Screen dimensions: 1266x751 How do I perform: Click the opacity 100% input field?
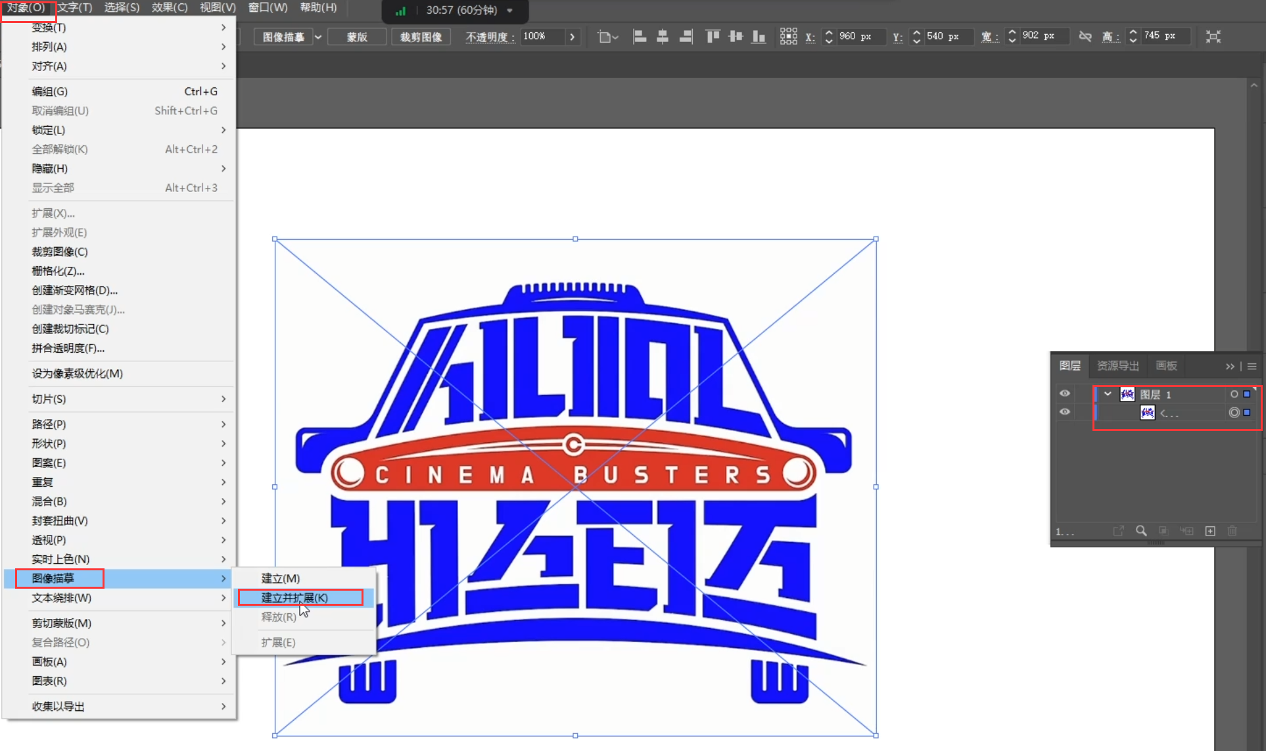(x=543, y=36)
